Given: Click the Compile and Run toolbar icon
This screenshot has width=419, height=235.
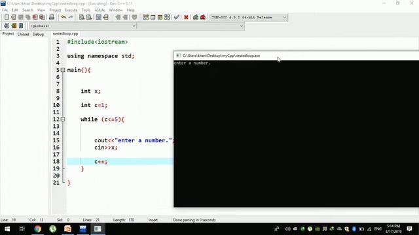Looking at the screenshot, I should [160, 18].
